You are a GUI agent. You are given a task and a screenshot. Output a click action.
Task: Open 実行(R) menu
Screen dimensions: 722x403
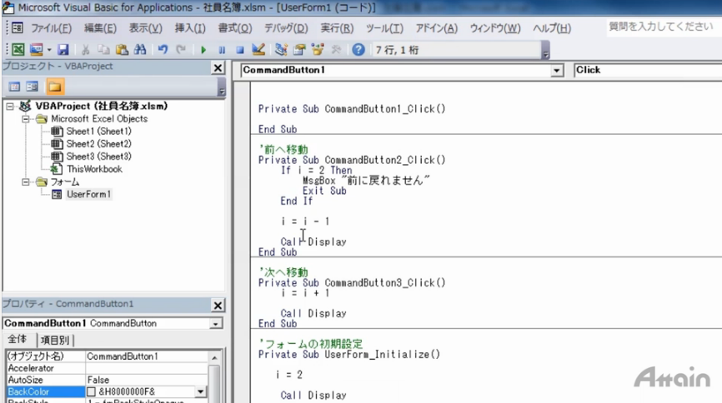pyautogui.click(x=337, y=28)
